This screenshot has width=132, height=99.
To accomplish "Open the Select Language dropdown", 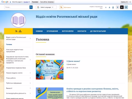I will [46, 7].
